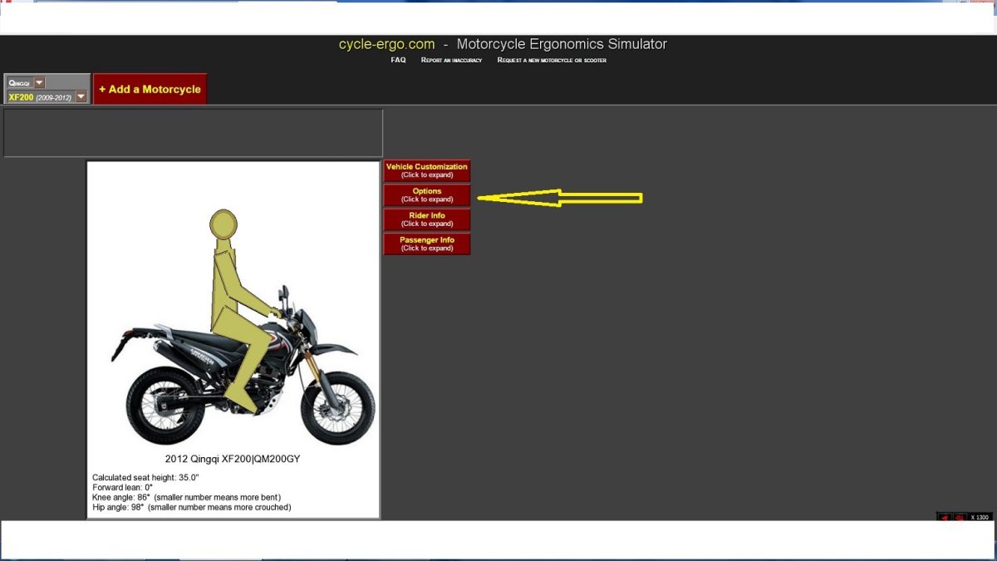Click the 2012 Qingqi XF200|QM200GY caption
The height and width of the screenshot is (561, 997).
pos(233,458)
